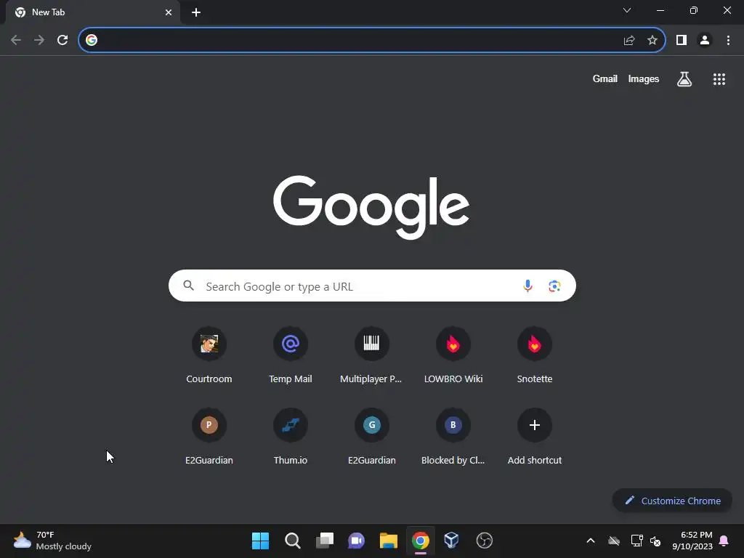This screenshot has width=744, height=558.
Task: Open the notification bell icon
Action: point(724,541)
